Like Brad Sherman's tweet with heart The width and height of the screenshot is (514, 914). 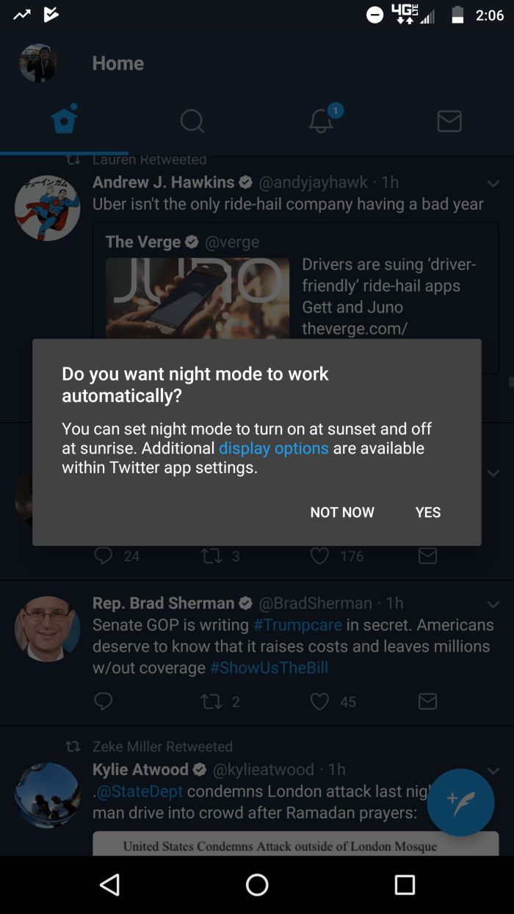pos(319,702)
